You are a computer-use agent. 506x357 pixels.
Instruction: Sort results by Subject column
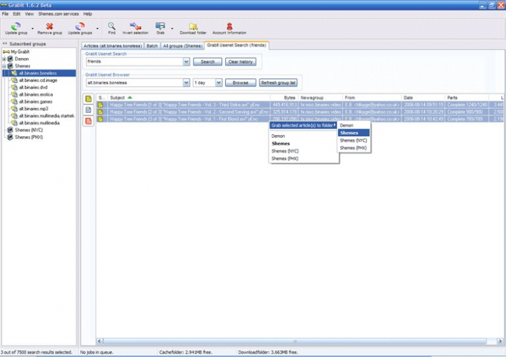[188, 97]
